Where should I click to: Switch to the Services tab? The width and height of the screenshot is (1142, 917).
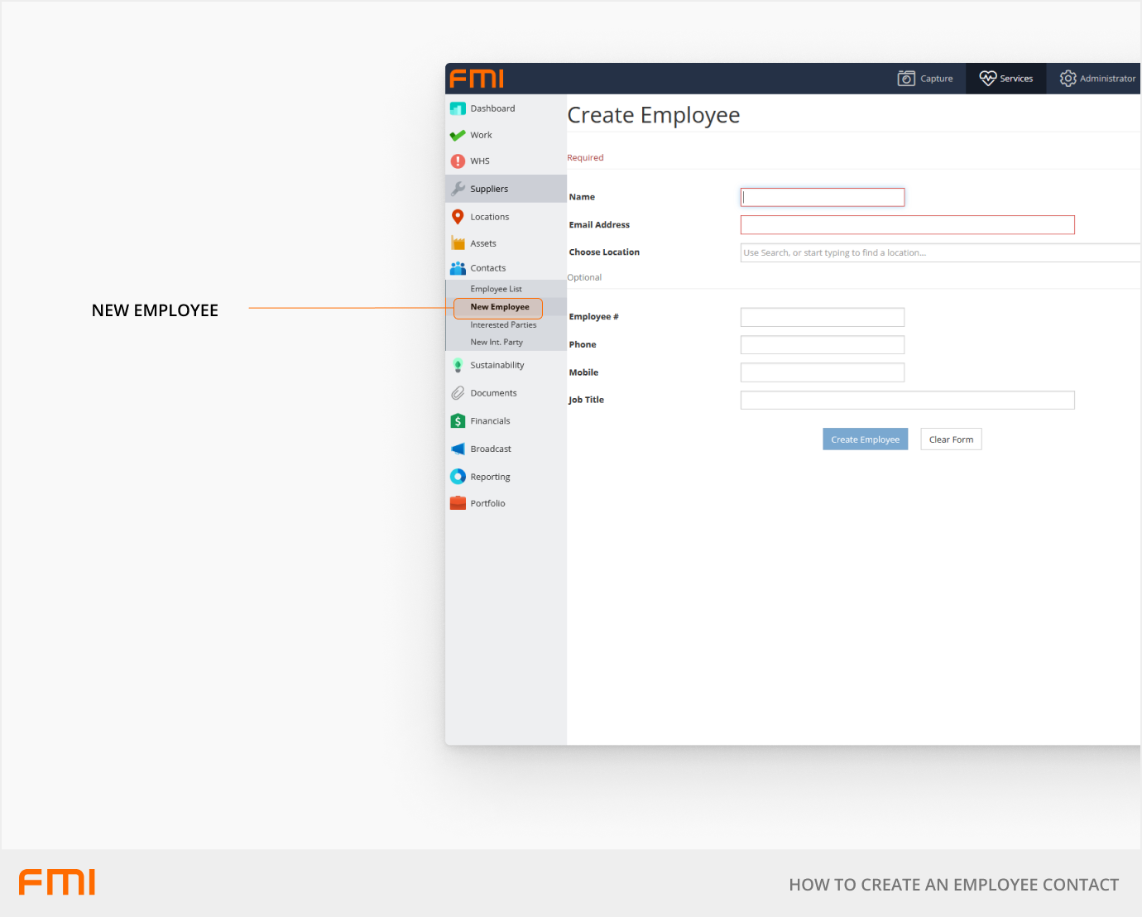[x=1005, y=79]
